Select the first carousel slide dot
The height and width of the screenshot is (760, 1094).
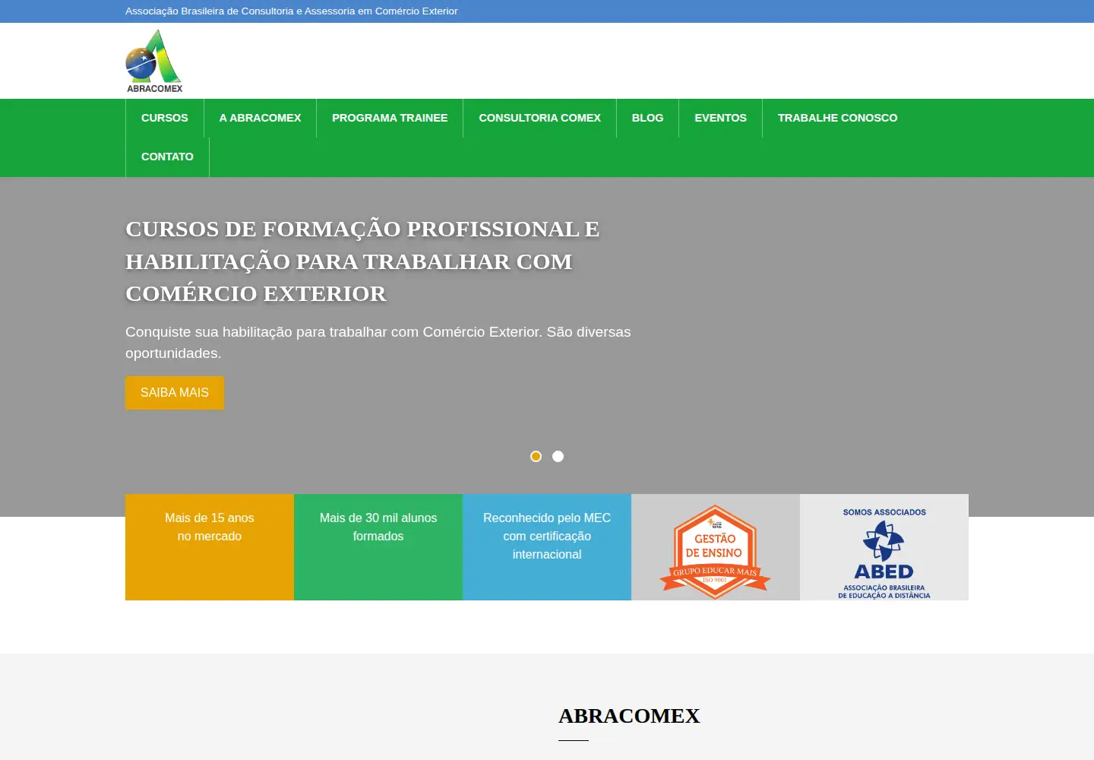[536, 456]
